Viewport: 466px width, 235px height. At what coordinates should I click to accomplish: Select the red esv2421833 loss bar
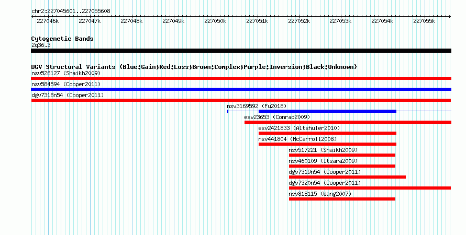[x=327, y=133]
